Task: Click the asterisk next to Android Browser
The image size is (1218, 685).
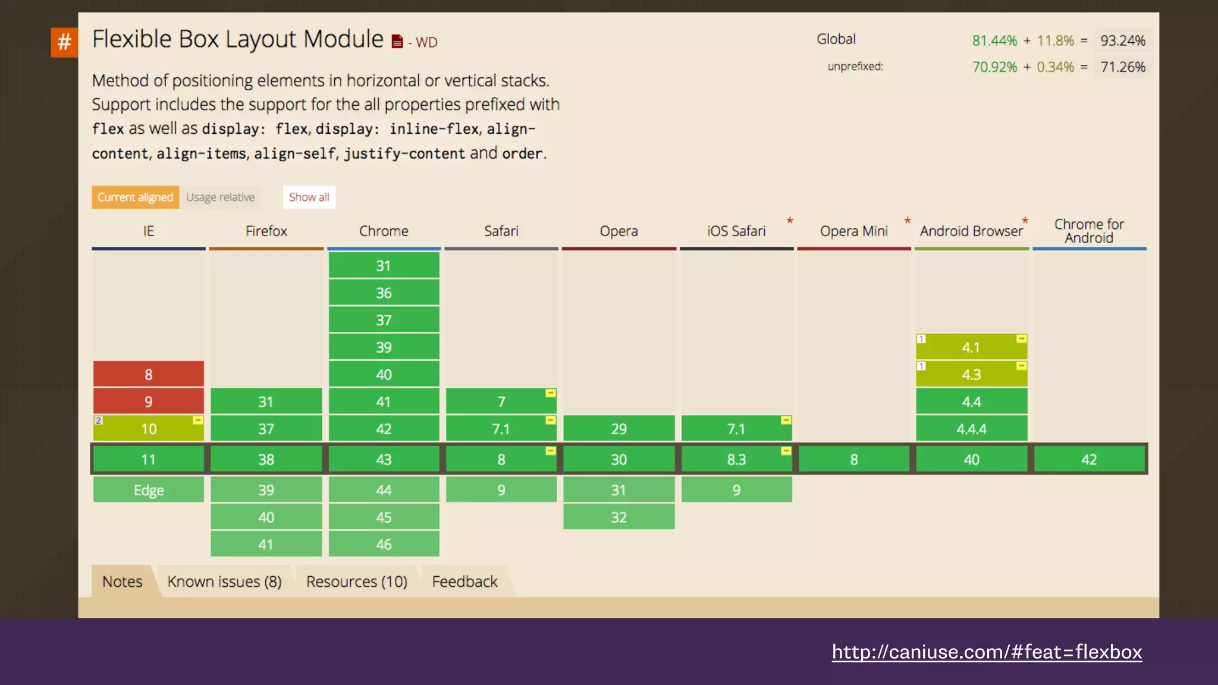Action: pos(1025,221)
